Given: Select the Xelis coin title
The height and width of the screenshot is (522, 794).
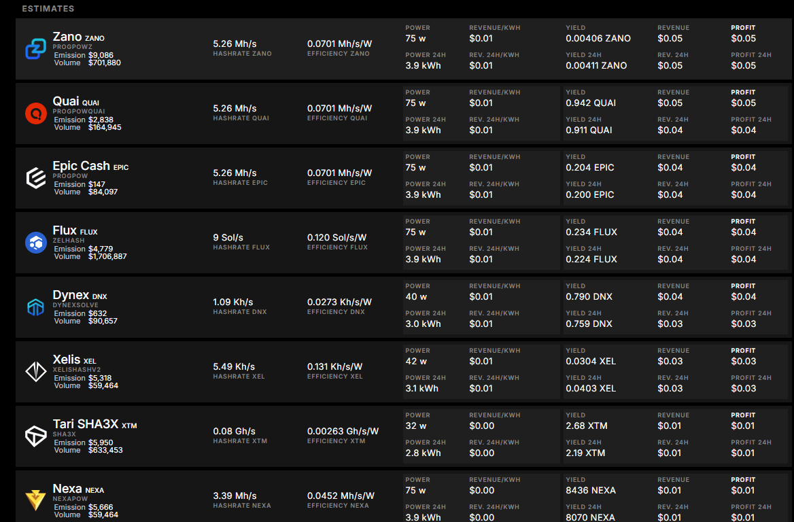Looking at the screenshot, I should [65, 360].
